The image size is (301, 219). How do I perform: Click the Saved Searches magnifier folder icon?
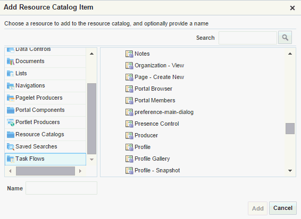click(x=10, y=147)
